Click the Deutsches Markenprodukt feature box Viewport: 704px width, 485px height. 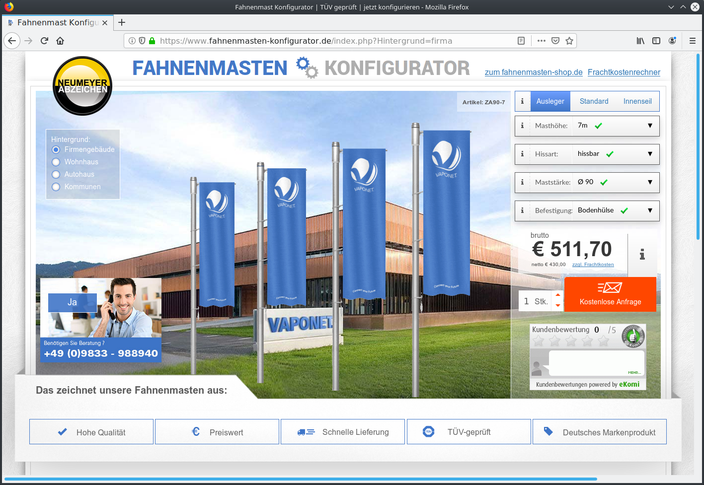point(600,432)
